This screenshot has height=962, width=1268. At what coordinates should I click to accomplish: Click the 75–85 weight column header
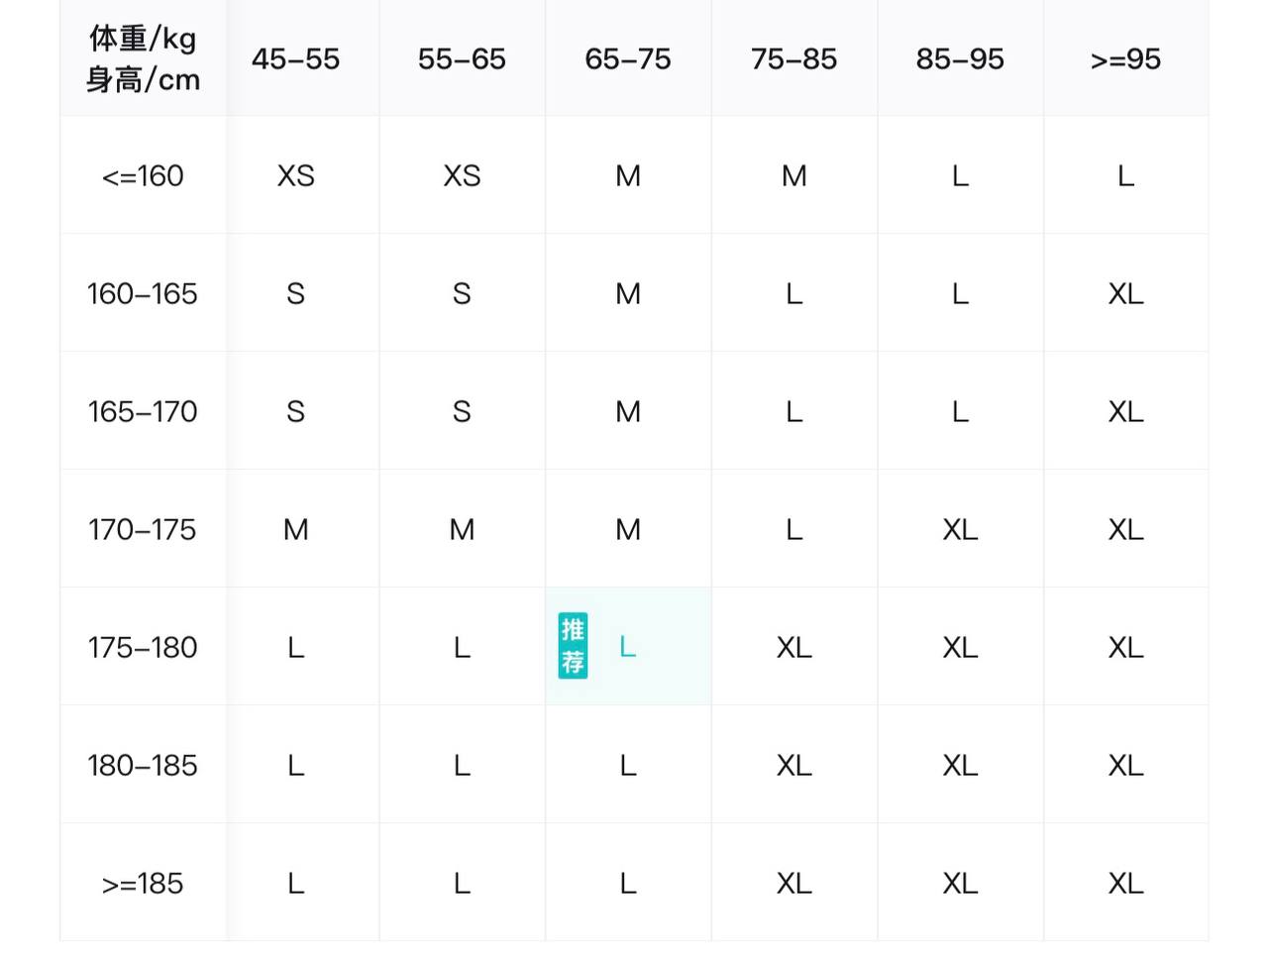793,59
